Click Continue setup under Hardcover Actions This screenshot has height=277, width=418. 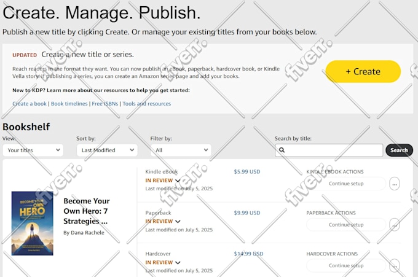click(346, 265)
